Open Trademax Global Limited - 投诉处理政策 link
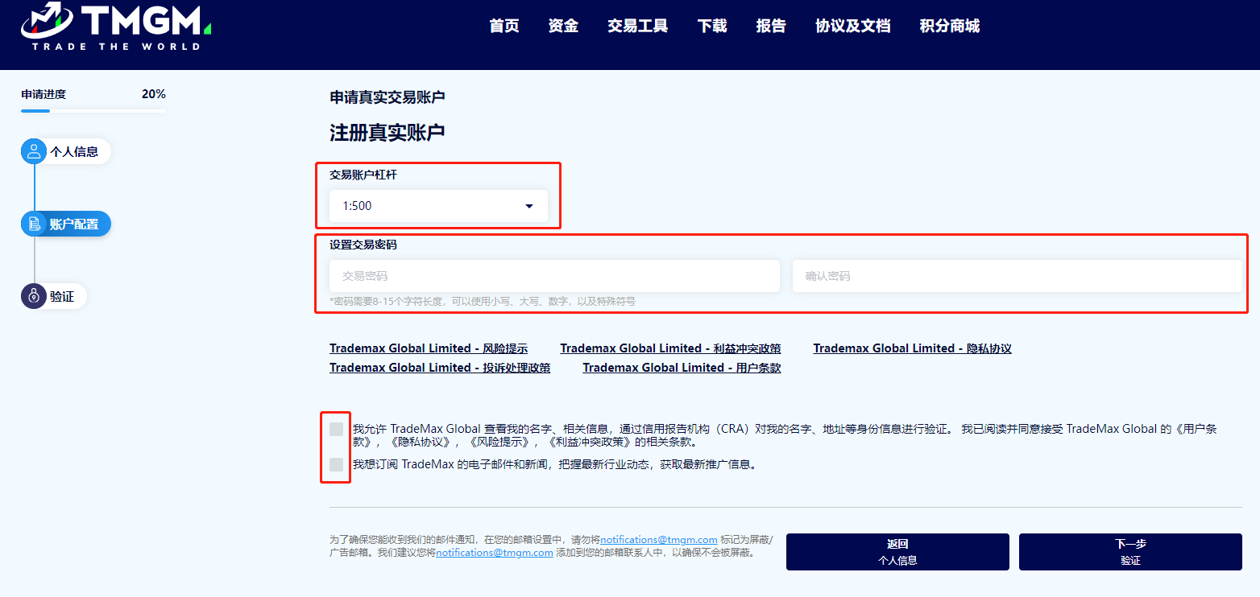1260x597 pixels. [440, 368]
